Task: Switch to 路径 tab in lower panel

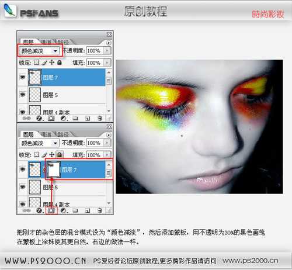Action: click(x=63, y=134)
